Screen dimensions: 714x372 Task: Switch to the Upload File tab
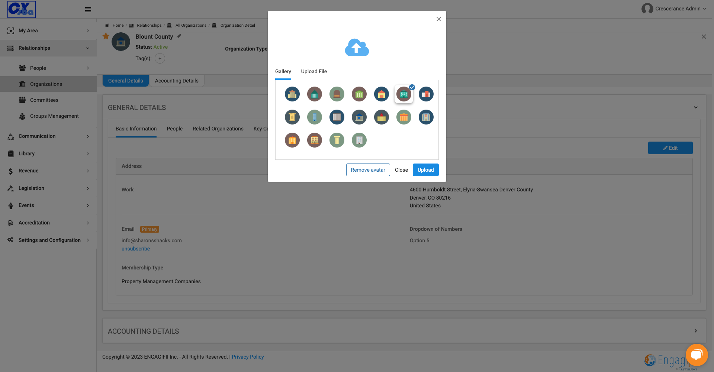pyautogui.click(x=314, y=71)
